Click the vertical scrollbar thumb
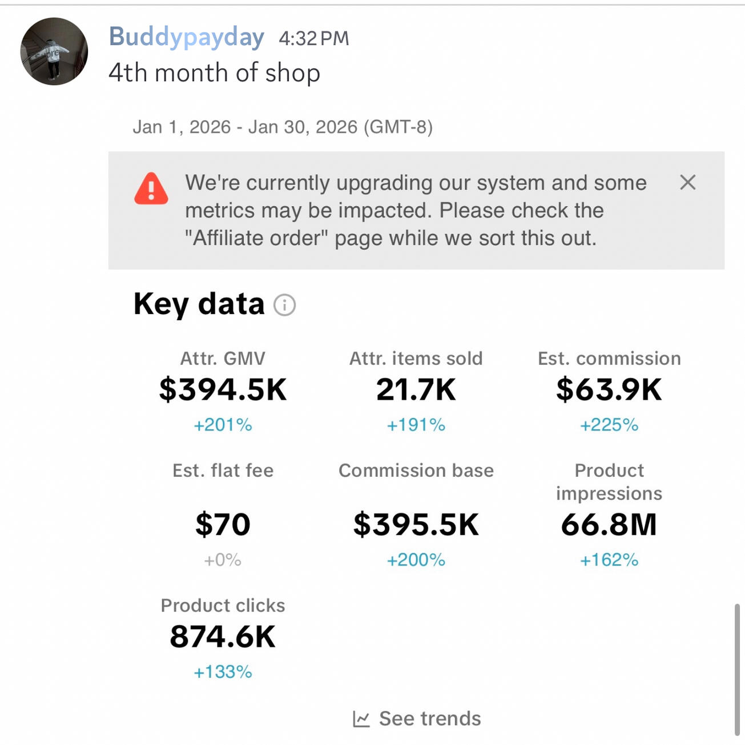745x745 pixels. coord(737,669)
